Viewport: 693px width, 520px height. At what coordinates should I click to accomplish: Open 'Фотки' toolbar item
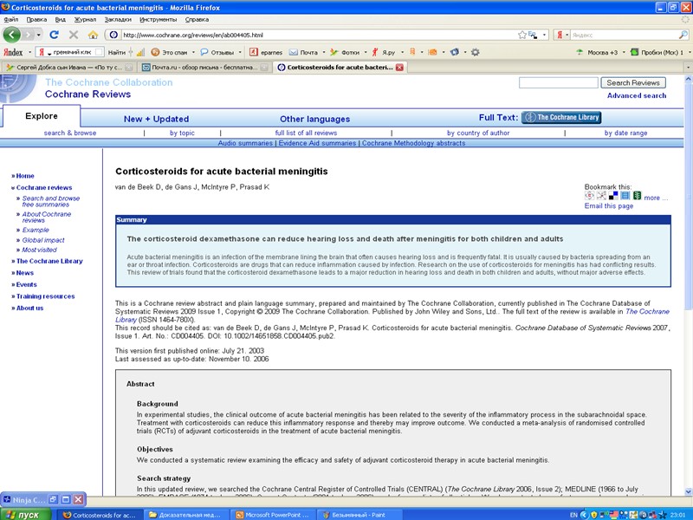(x=345, y=52)
